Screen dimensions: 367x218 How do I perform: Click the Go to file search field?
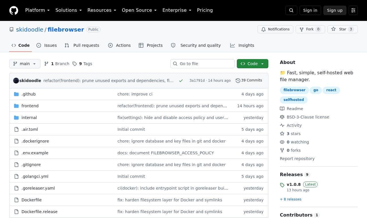(x=202, y=64)
